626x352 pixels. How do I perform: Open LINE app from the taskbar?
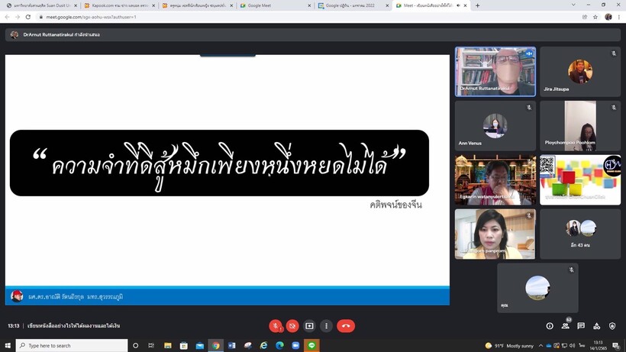(x=311, y=346)
